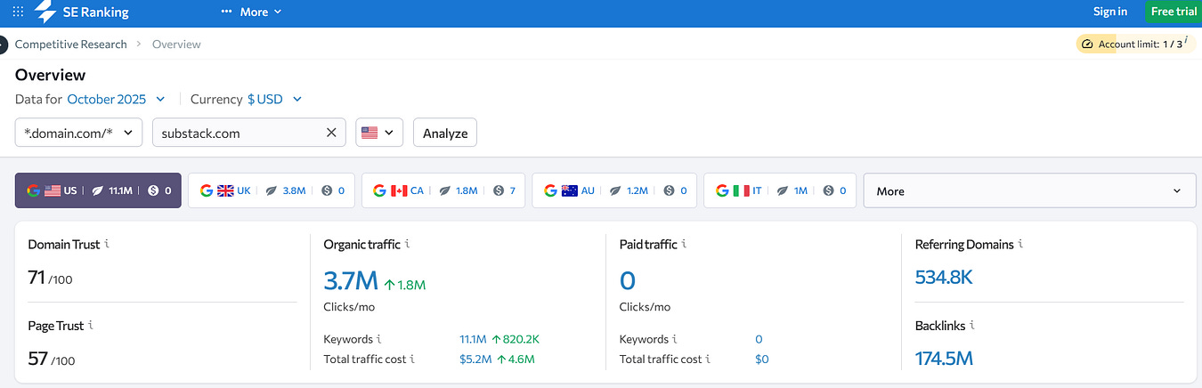Click the Overview page heading

click(51, 75)
